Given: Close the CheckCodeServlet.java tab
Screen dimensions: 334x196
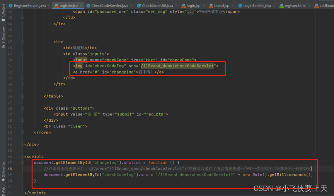Looking at the screenshot, I should point(131,5).
